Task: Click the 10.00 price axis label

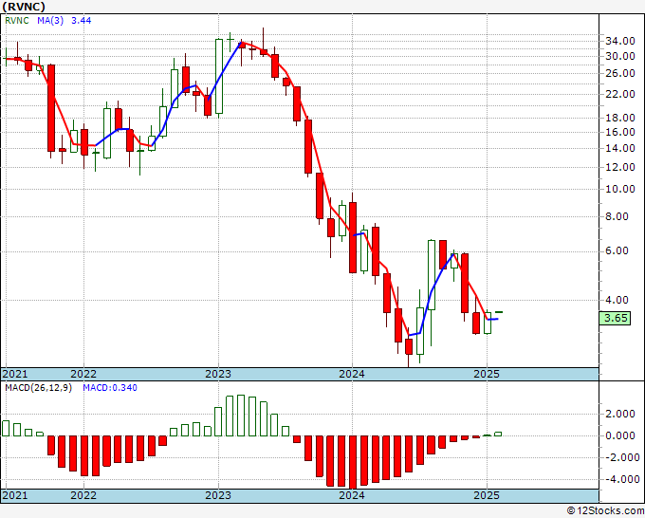Action: click(620, 189)
